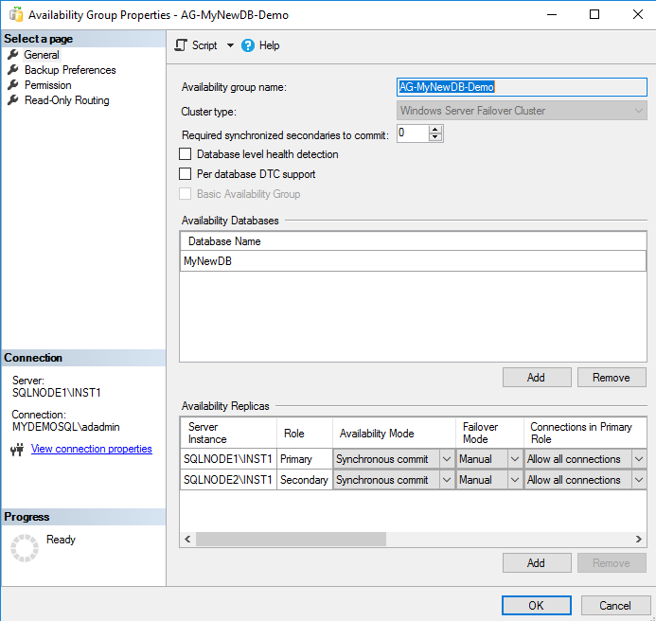Open Connections in Primary Role dropdown for SQLNODE2\INST1

[639, 480]
